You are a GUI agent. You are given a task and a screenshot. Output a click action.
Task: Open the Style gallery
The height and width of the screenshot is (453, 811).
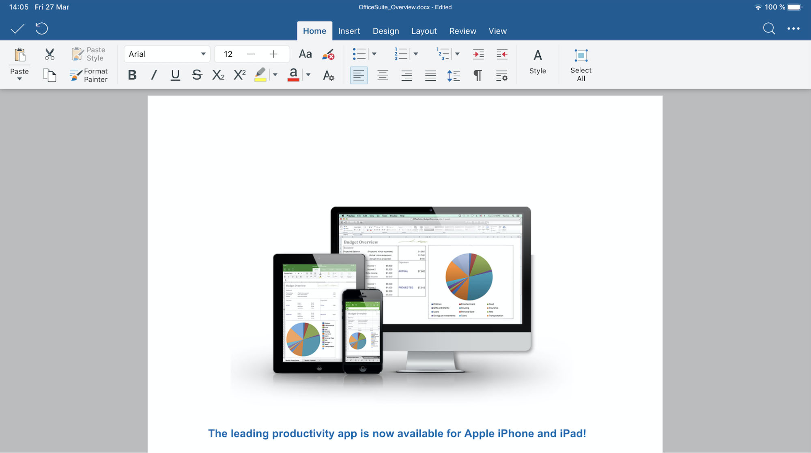[x=538, y=62]
